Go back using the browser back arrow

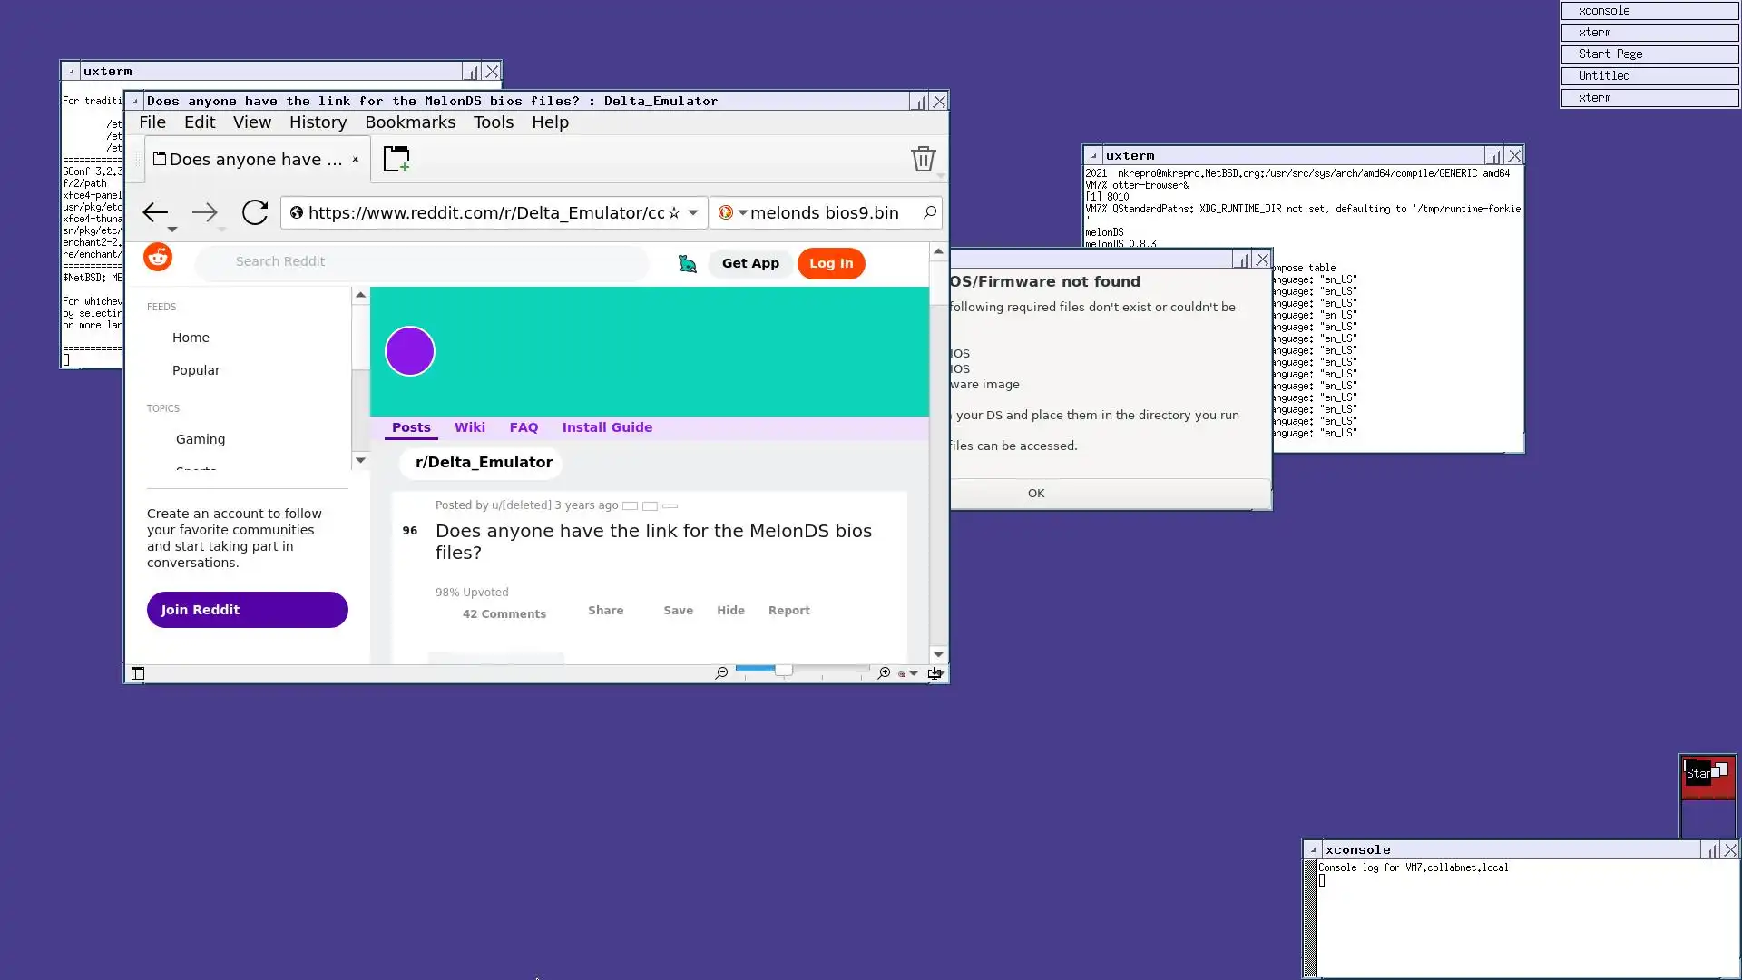pyautogui.click(x=155, y=212)
